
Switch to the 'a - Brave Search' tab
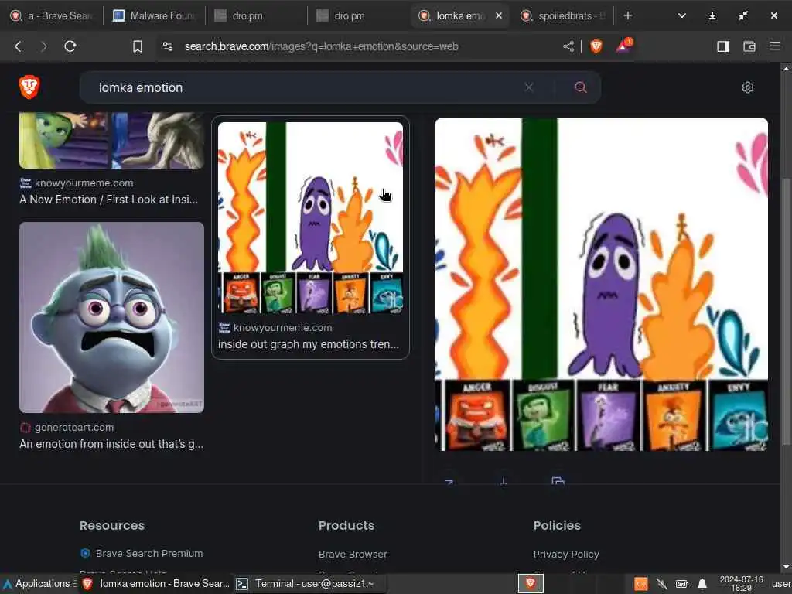pos(52,15)
